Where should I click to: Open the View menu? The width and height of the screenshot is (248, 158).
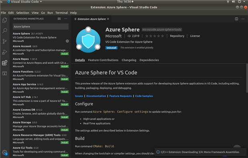pos(35,13)
